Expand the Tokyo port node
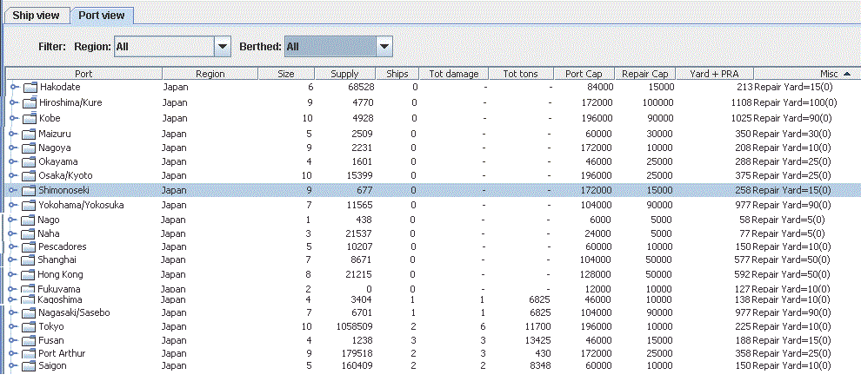 [13, 326]
